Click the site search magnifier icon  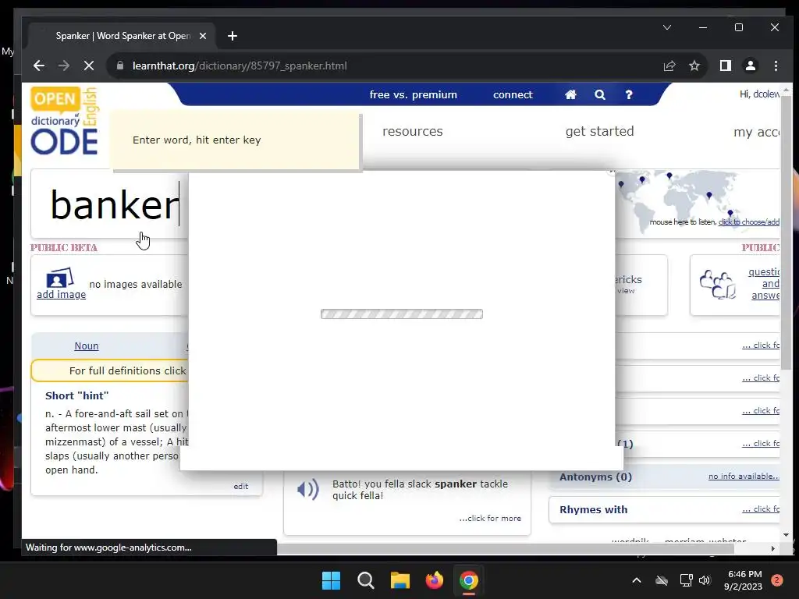[600, 94]
